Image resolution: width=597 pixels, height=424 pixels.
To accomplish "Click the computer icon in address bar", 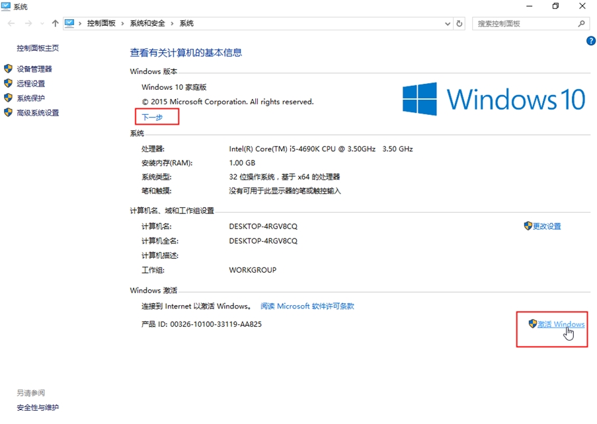I will pos(69,23).
